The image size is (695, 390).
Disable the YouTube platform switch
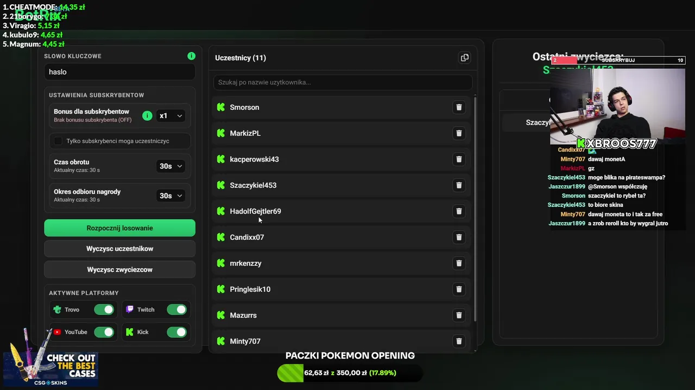(104, 332)
